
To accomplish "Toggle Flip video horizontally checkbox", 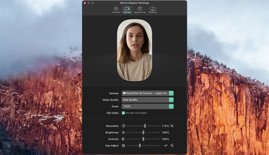I will [123, 113].
